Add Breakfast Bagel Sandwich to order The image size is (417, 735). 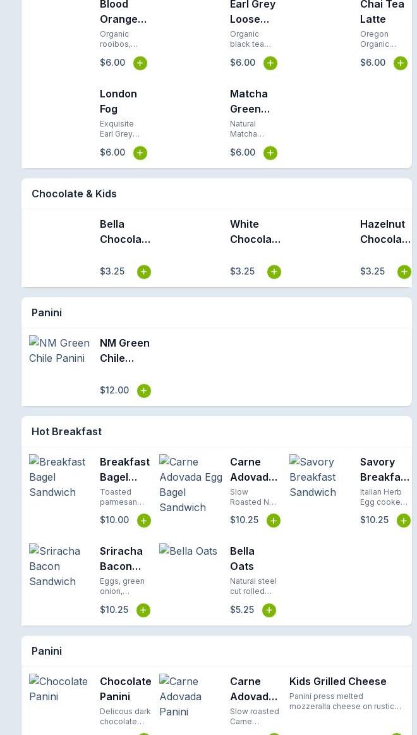click(x=144, y=521)
